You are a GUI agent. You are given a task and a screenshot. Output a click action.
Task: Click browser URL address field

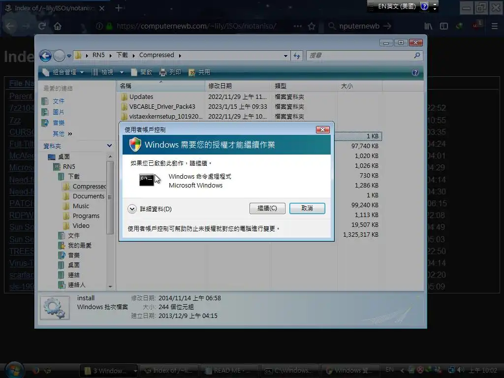coord(196,26)
